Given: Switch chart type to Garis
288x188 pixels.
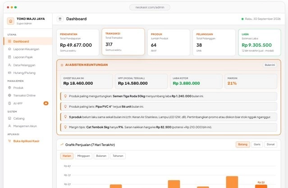Looking at the screenshot, I should 257,144.
